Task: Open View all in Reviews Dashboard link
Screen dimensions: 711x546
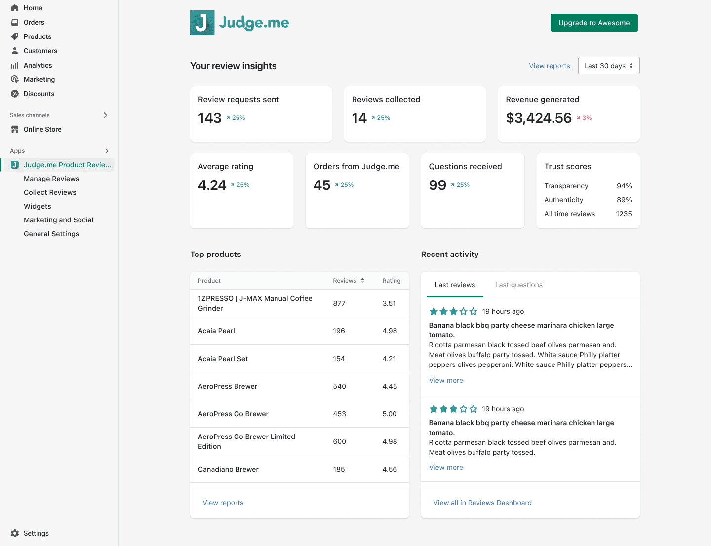Action: (482, 503)
